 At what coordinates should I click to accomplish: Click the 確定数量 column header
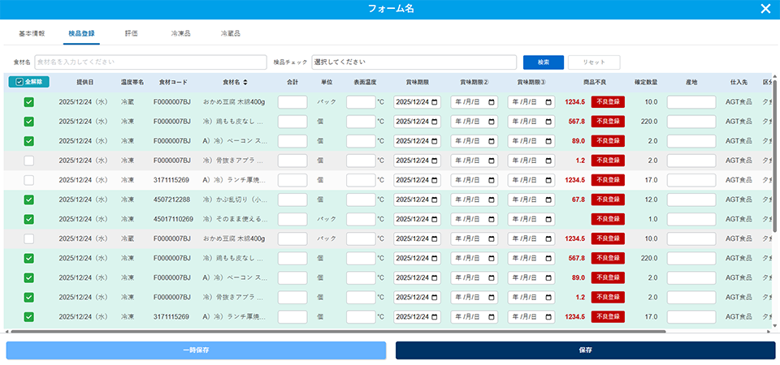click(x=646, y=83)
